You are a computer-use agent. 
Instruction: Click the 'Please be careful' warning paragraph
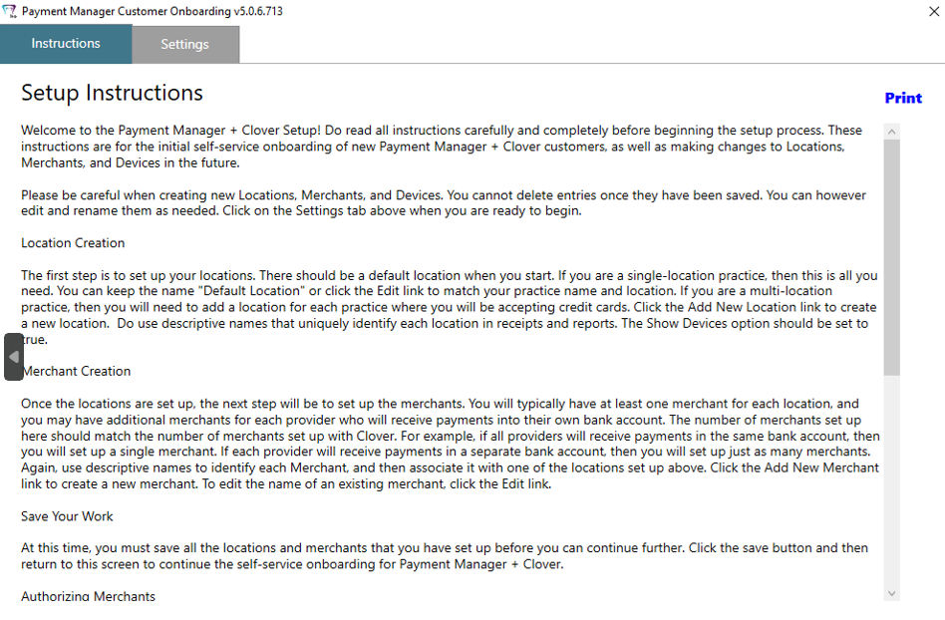pos(444,203)
